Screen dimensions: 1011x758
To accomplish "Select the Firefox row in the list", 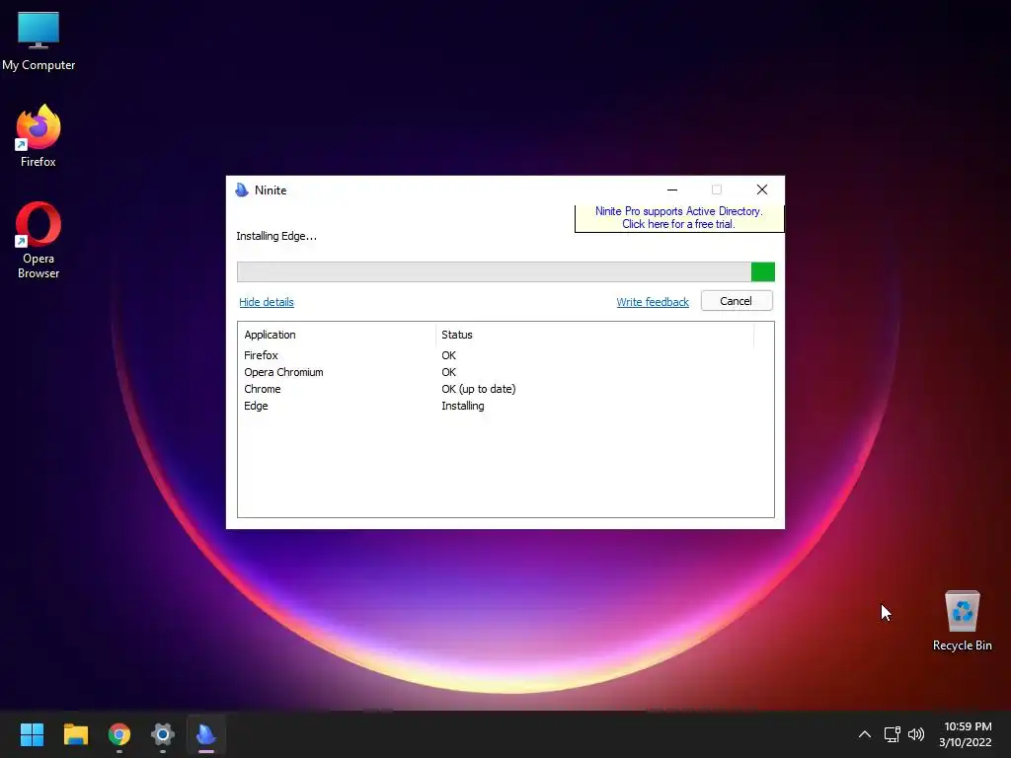I will pos(505,355).
